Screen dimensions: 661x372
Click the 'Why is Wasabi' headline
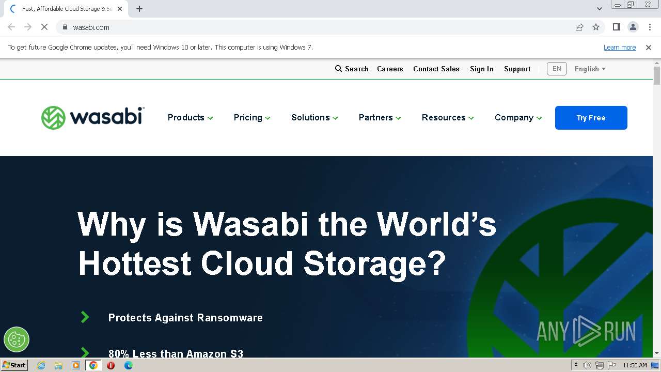tap(287, 244)
